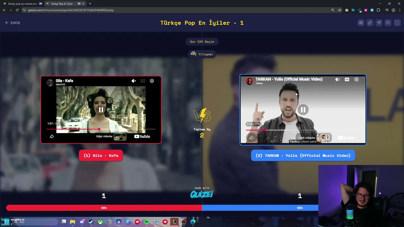Close the Türkçe Pop En İyiler tab

tap(83, 4)
